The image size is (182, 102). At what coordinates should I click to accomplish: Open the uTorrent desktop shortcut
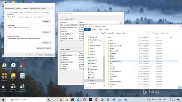pyautogui.click(x=4, y=66)
